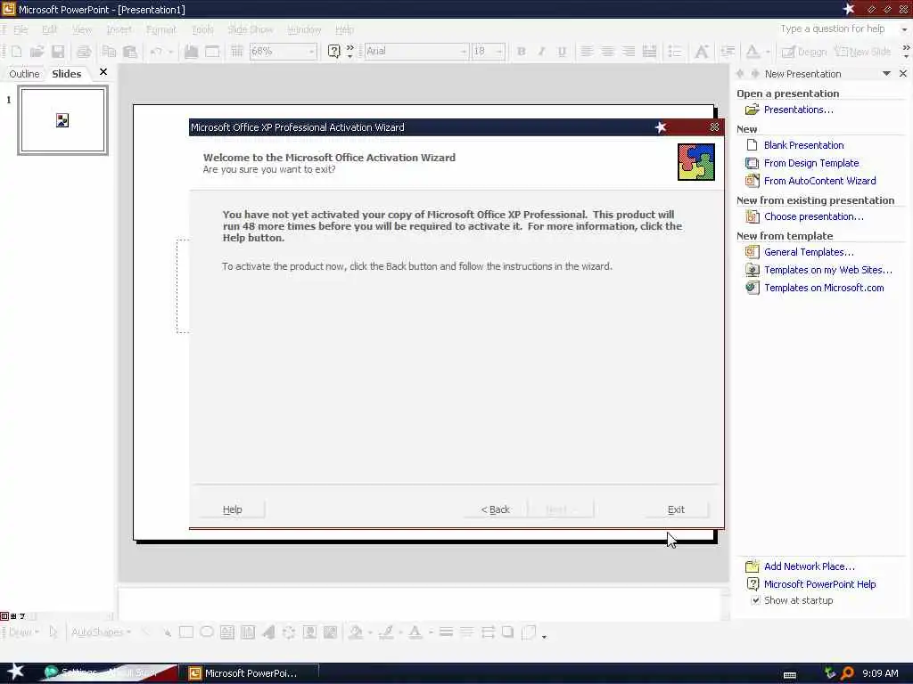Open the Blank Presentation link
This screenshot has width=913, height=684.
[803, 145]
